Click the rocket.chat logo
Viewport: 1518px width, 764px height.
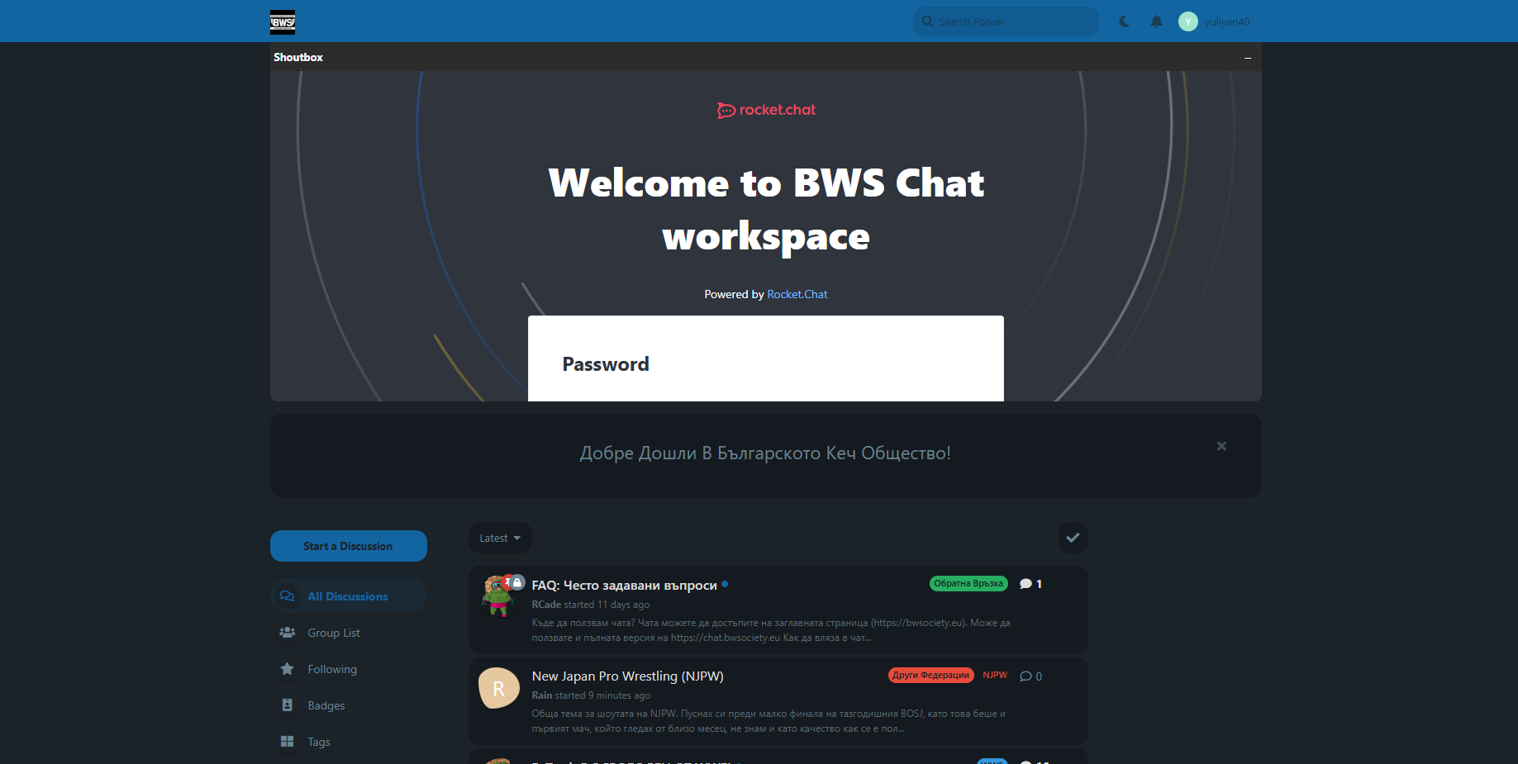pyautogui.click(x=766, y=110)
